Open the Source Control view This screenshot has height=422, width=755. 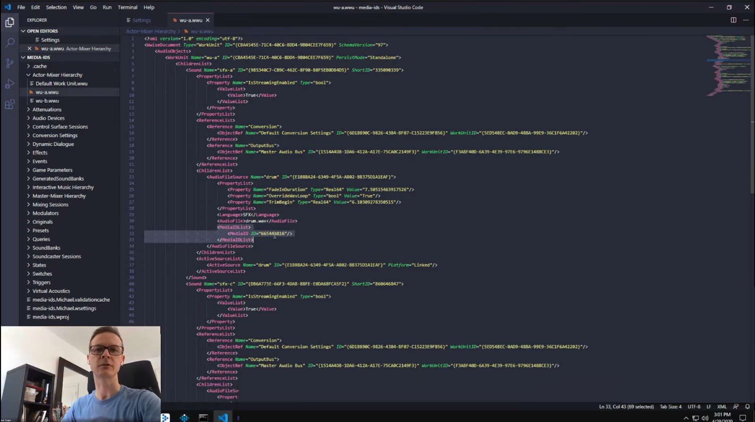pos(9,63)
